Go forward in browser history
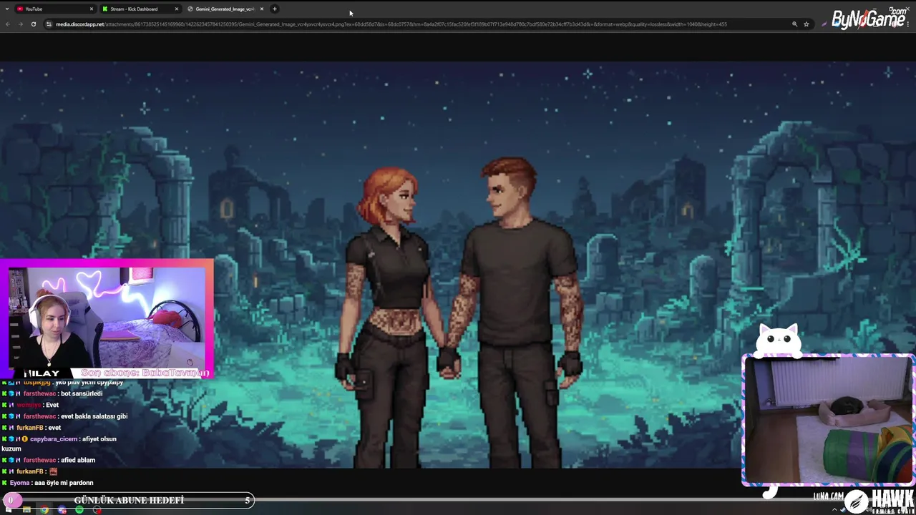916x515 pixels. pyautogui.click(x=20, y=24)
